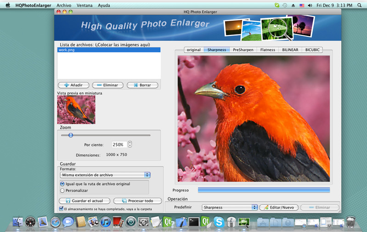Click the Borrar button
The width and height of the screenshot is (367, 232).
tap(142, 85)
